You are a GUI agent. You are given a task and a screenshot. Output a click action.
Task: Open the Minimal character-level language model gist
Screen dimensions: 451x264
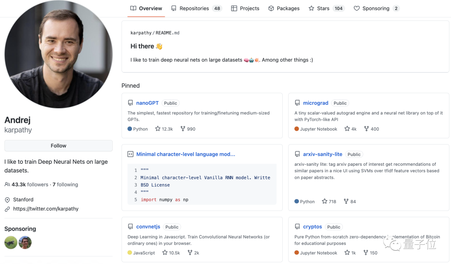(185, 154)
